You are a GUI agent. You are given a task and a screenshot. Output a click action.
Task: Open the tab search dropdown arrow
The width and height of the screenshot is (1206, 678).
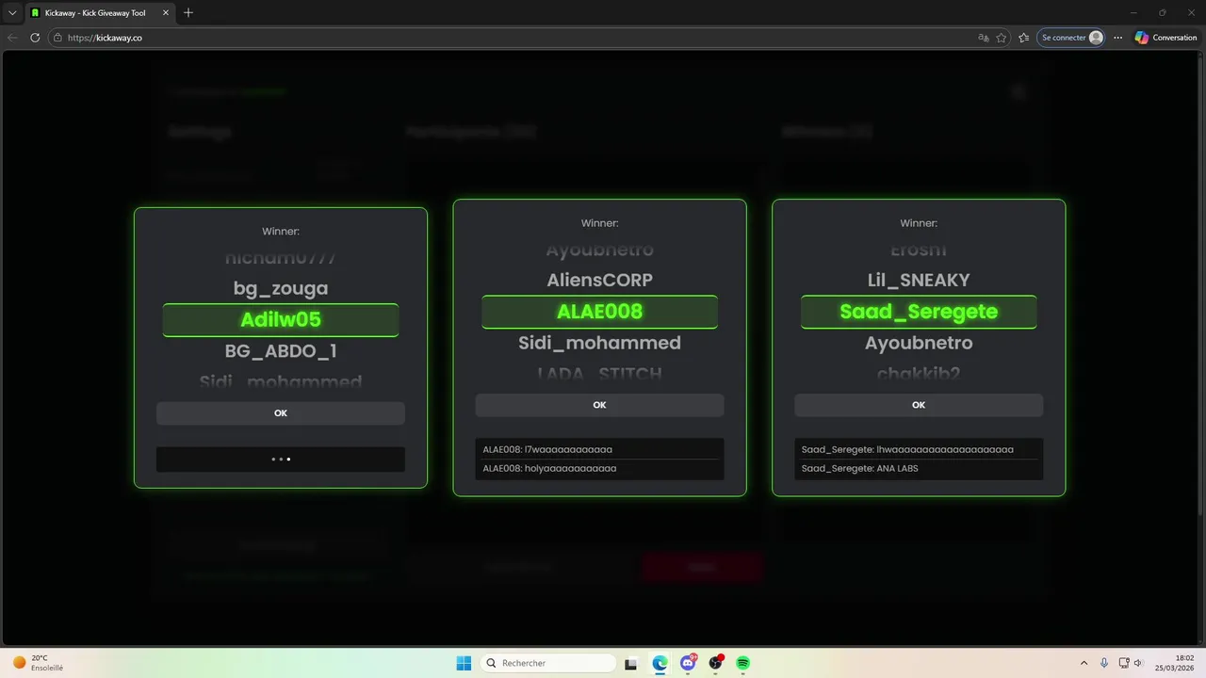point(12,12)
